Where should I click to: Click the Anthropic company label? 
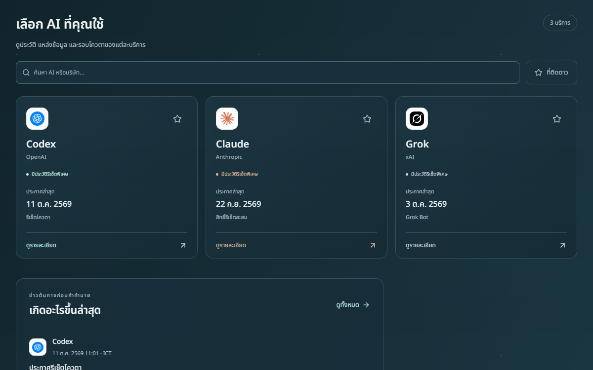point(229,157)
